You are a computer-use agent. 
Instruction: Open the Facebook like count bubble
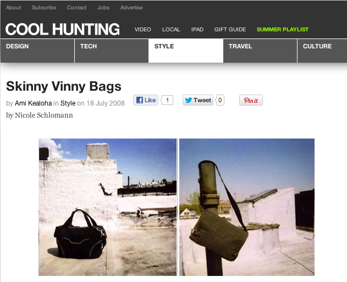point(167,100)
